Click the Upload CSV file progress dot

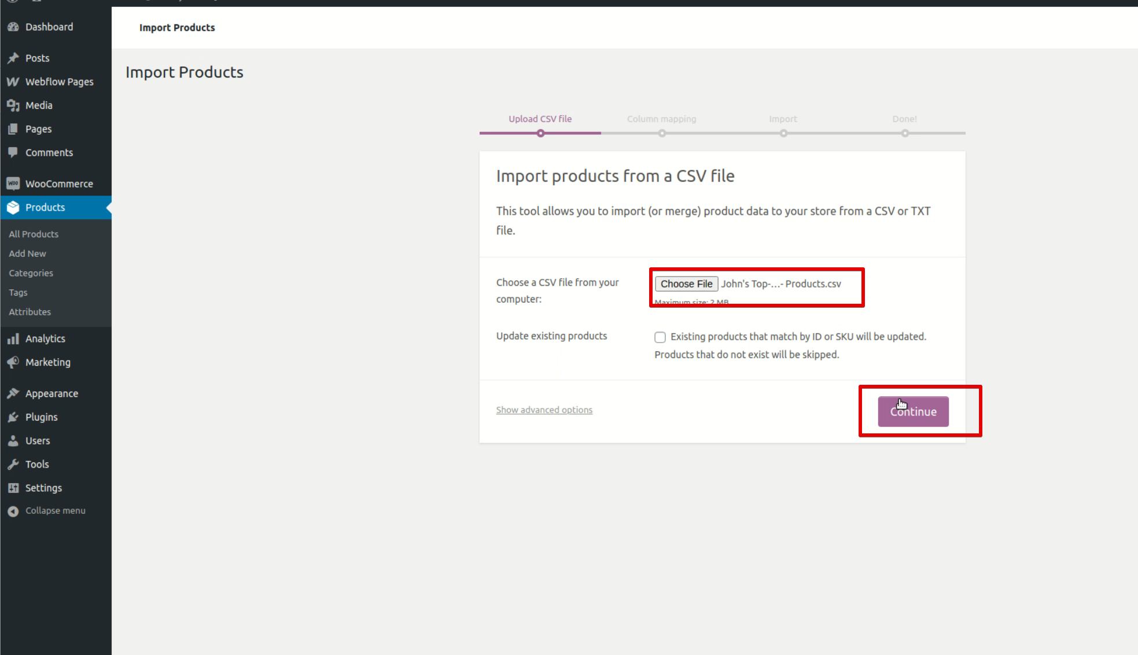click(x=540, y=133)
